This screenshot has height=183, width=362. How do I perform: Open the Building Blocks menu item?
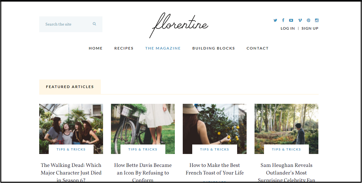tap(213, 48)
